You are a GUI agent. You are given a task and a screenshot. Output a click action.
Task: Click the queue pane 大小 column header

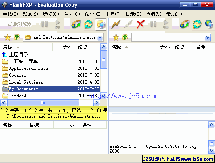(x=67, y=125)
